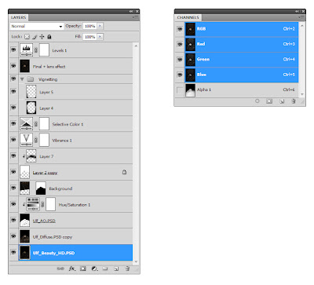Click Vibrance 1 adjustment icon
Viewport: 314px width, 285px height.
click(26, 140)
